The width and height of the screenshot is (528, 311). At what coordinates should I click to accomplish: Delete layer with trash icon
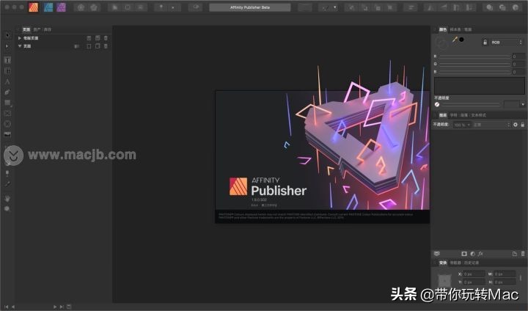click(x=523, y=254)
